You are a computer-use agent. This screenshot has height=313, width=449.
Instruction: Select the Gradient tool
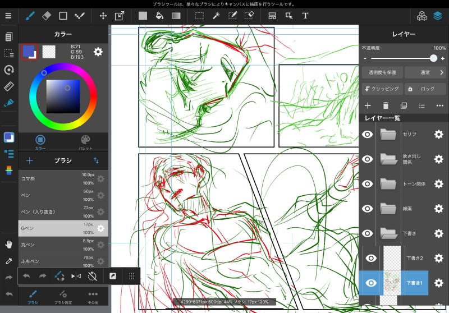coord(176,16)
